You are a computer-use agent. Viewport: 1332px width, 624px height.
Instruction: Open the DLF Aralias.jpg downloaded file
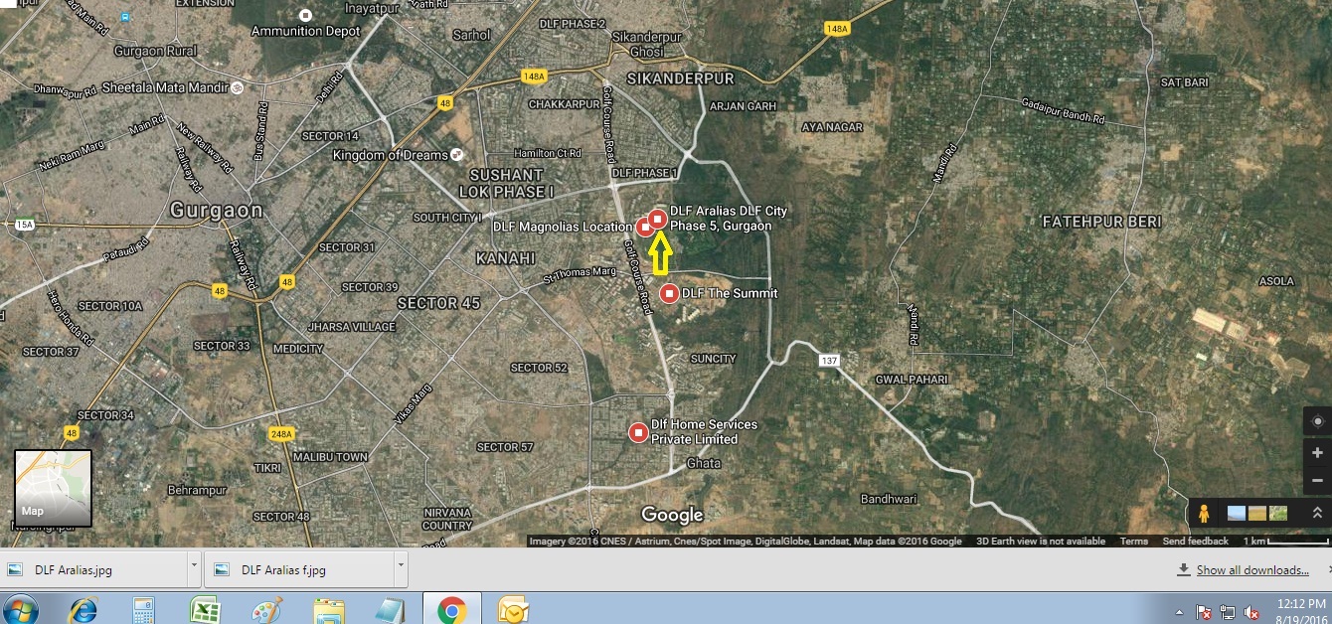(73, 570)
